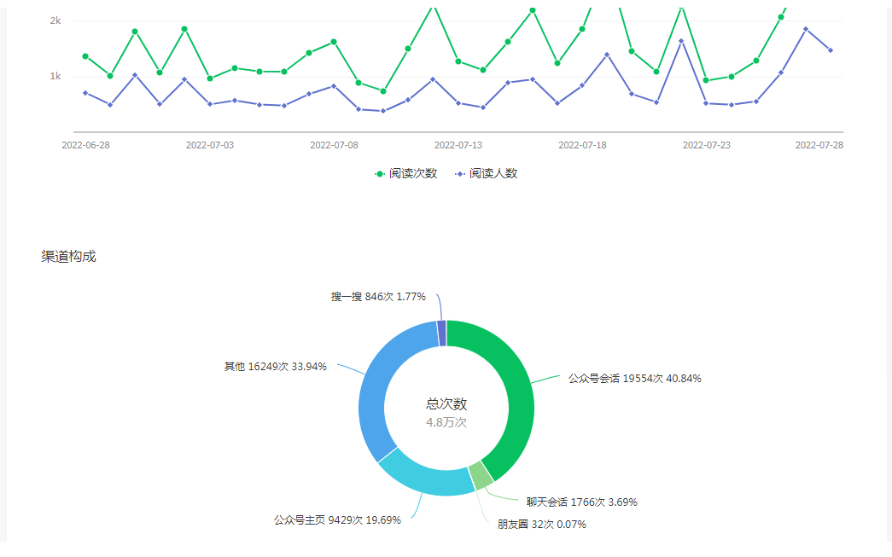Select the light green 聊天会话 donut segment

[481, 475]
